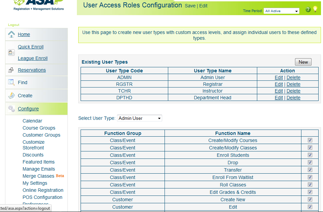The image size is (323, 212).
Task: Uncheck Create/Modify Classes permission
Action: point(310,148)
